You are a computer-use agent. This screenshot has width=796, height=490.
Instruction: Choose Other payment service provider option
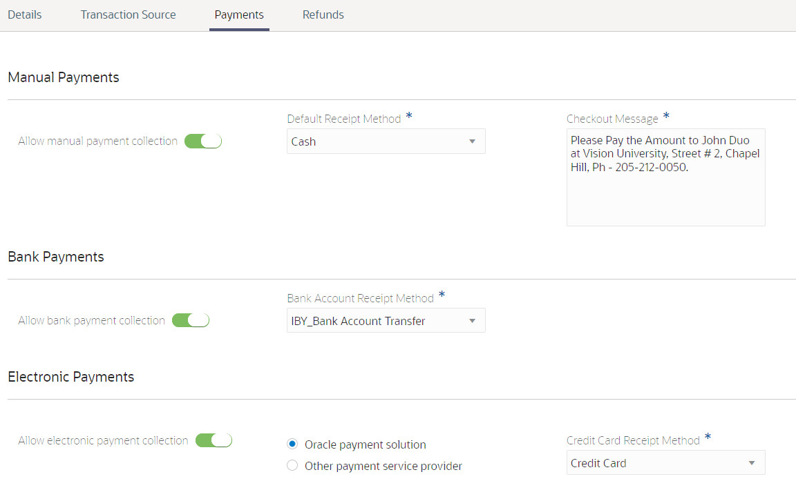292,466
